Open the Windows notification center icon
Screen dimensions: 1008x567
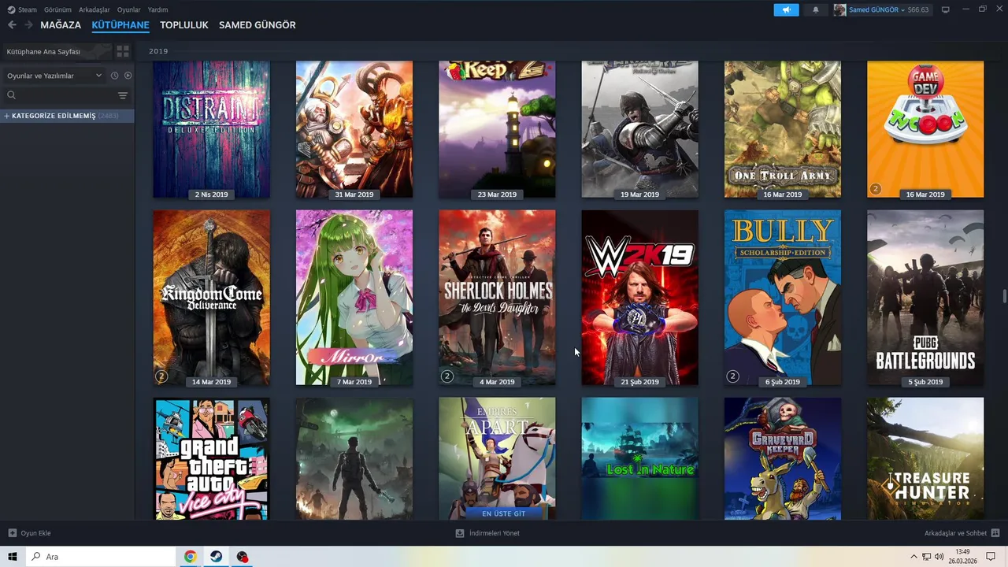991,557
